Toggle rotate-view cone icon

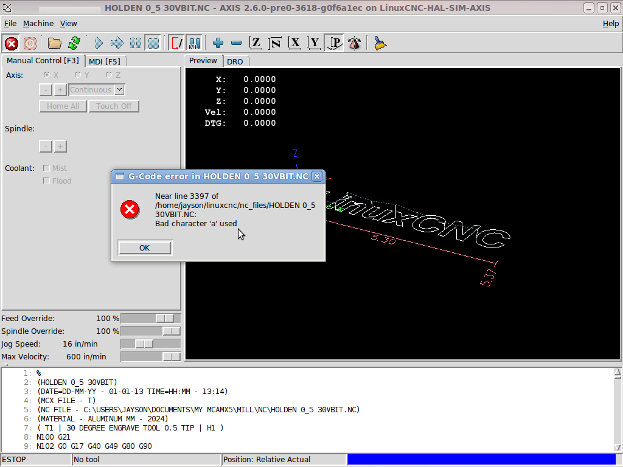click(x=354, y=43)
